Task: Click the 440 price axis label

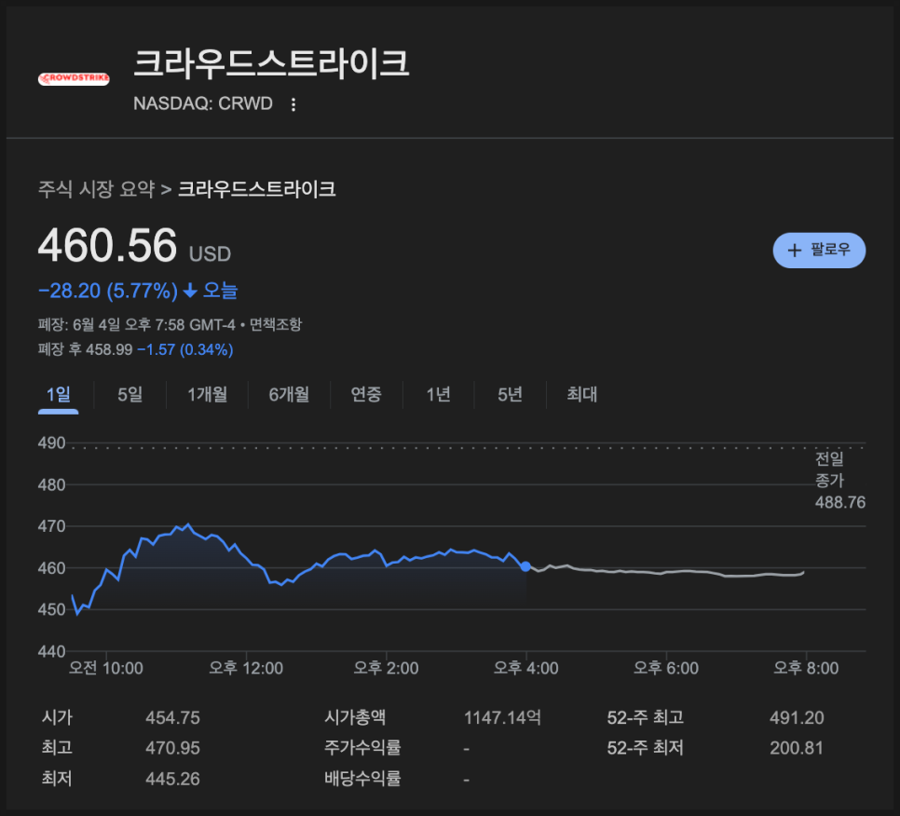Action: click(51, 651)
